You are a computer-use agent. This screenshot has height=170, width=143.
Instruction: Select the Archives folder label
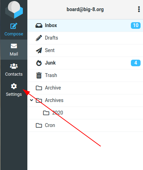click(x=54, y=100)
